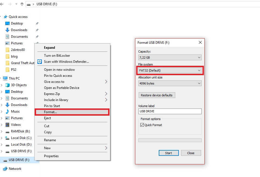Click the format progress bar

coord(170,140)
